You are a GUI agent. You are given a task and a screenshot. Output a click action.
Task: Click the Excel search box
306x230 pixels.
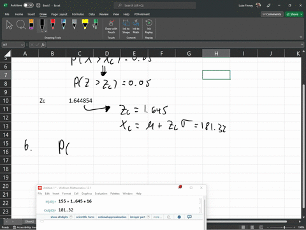tap(155, 5)
